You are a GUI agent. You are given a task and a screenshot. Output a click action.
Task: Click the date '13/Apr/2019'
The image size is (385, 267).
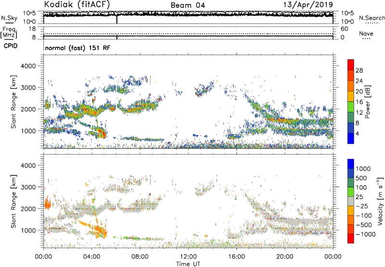tap(308, 5)
